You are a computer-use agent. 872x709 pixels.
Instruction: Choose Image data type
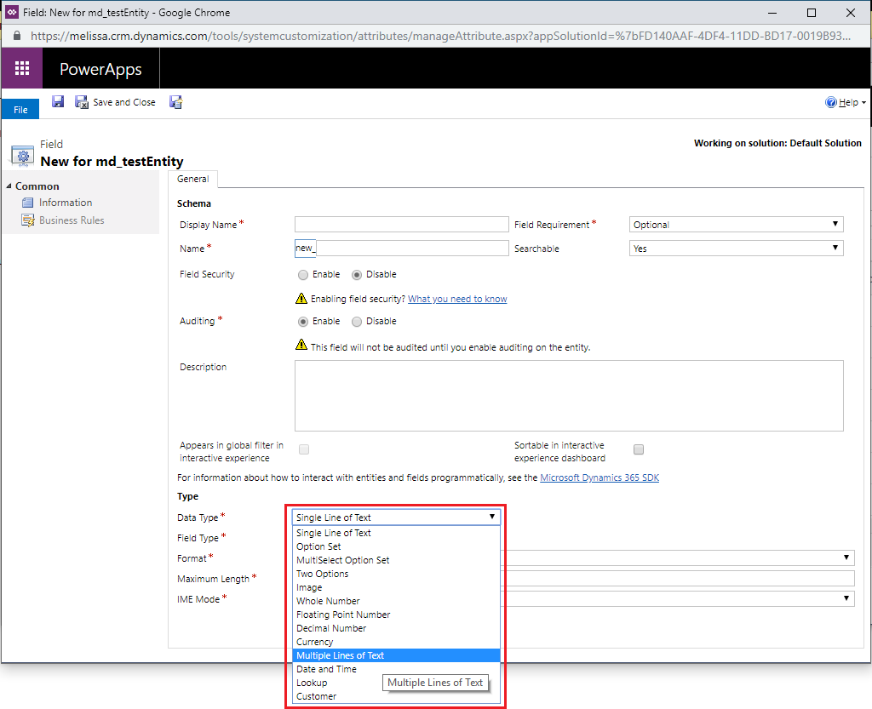pos(397,587)
